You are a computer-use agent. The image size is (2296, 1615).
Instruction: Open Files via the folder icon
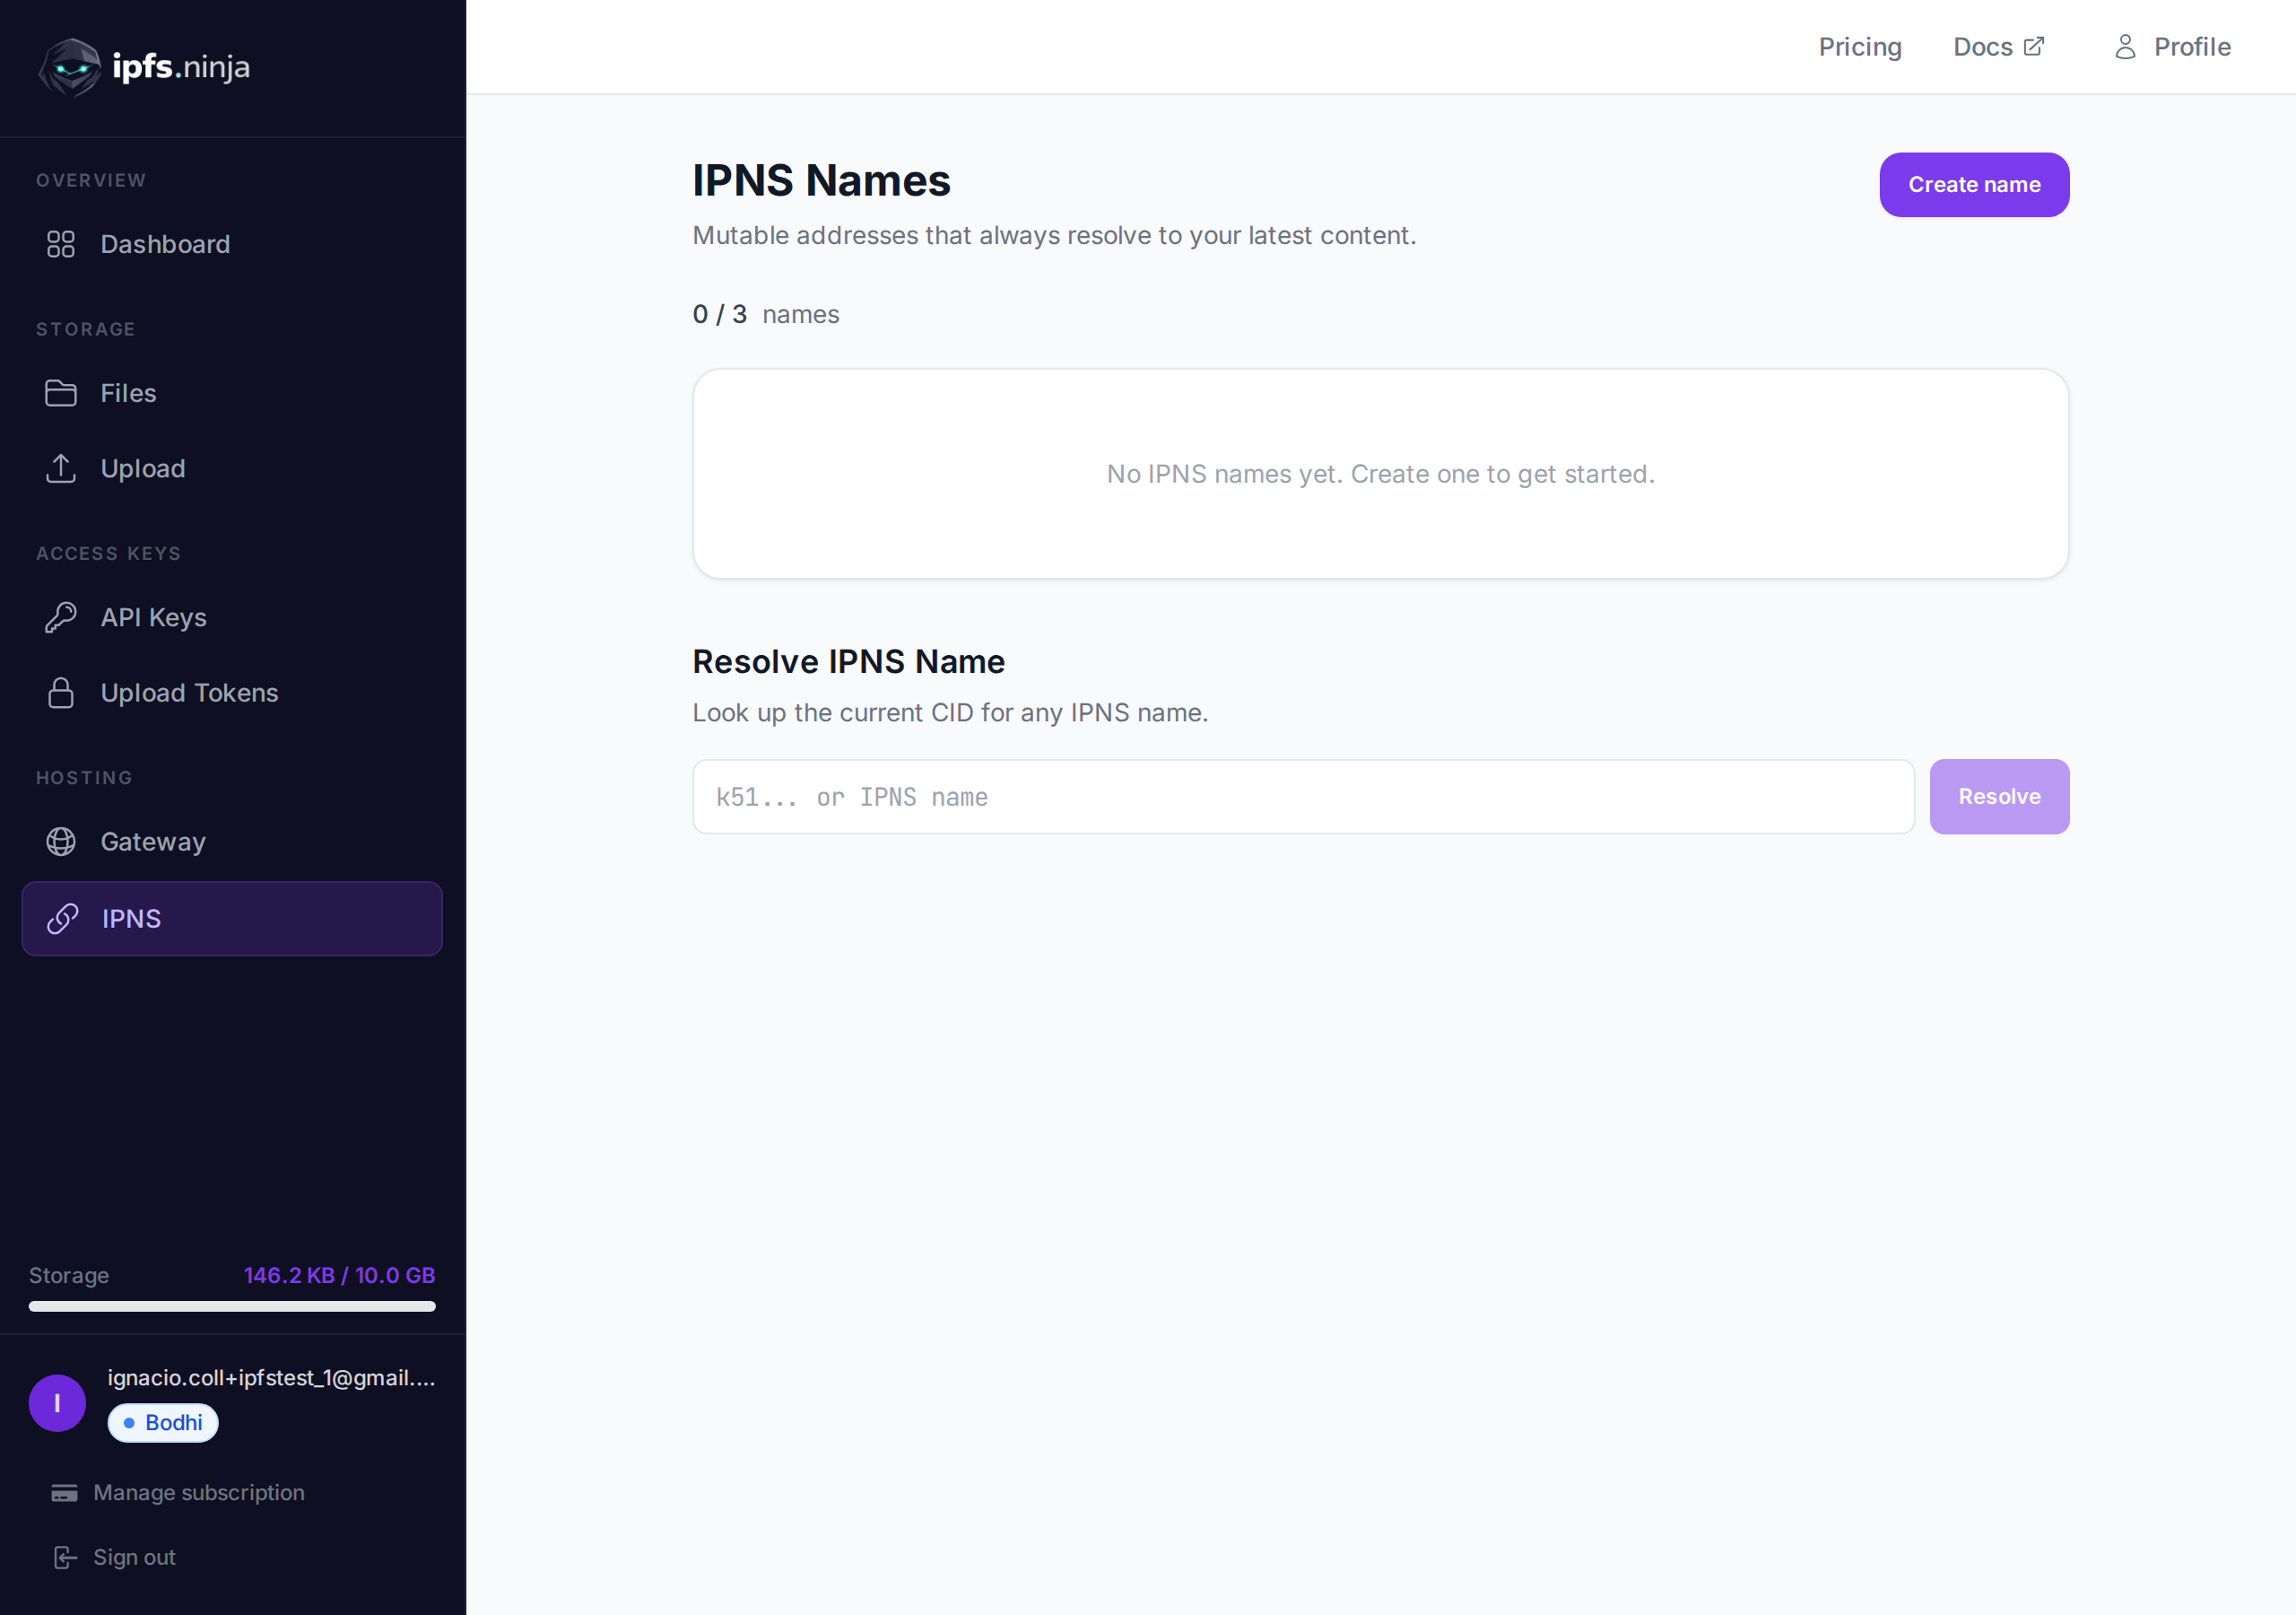61,392
